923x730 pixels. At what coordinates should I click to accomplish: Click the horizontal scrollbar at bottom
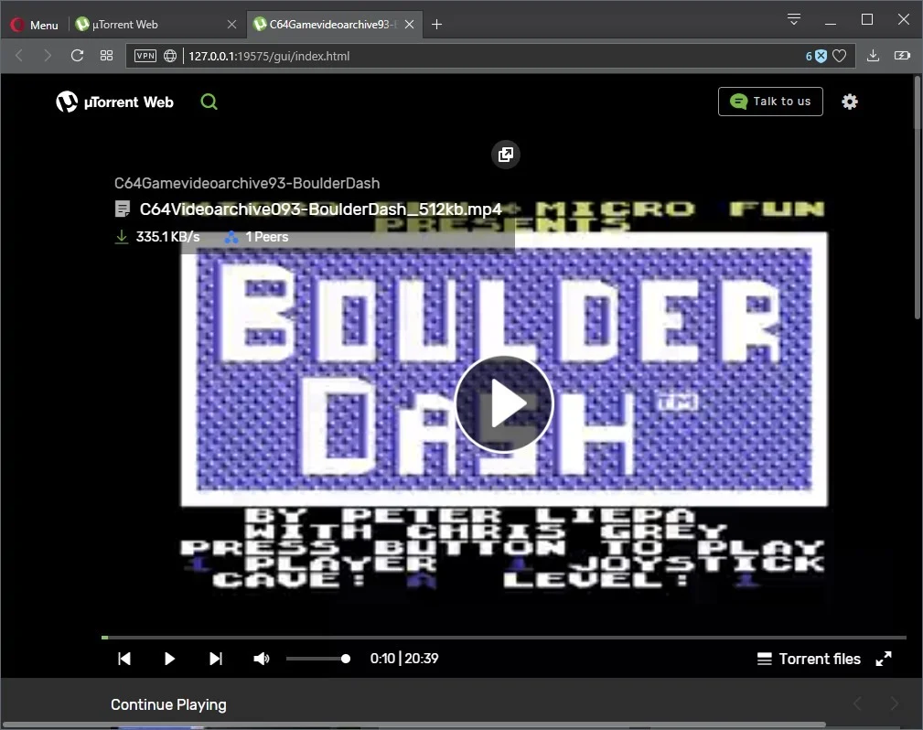[x=414, y=725]
